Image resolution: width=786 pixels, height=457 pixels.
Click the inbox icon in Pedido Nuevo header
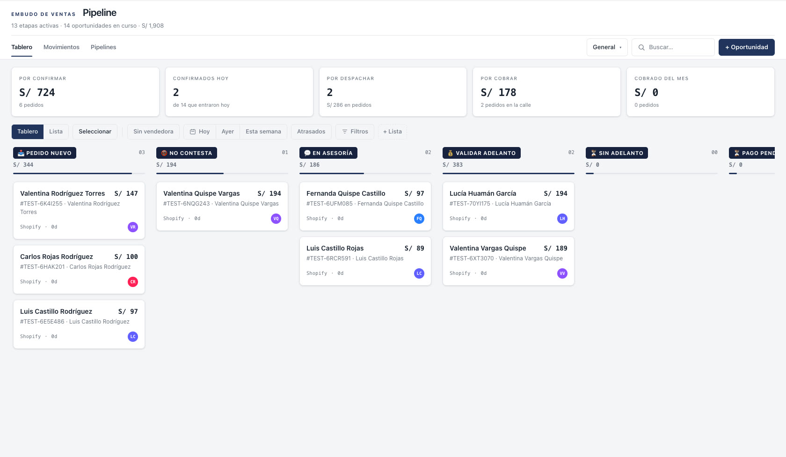pos(21,153)
